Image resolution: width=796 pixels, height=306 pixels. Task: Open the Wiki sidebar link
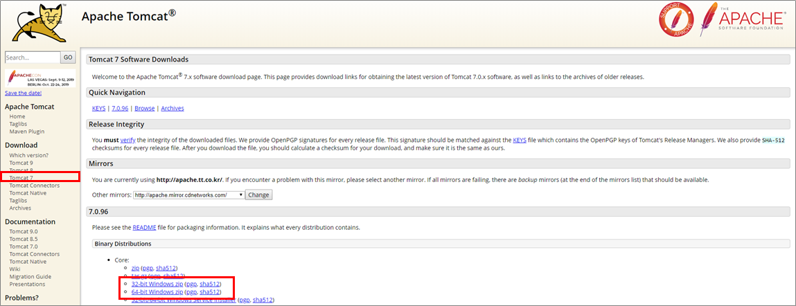(15, 269)
